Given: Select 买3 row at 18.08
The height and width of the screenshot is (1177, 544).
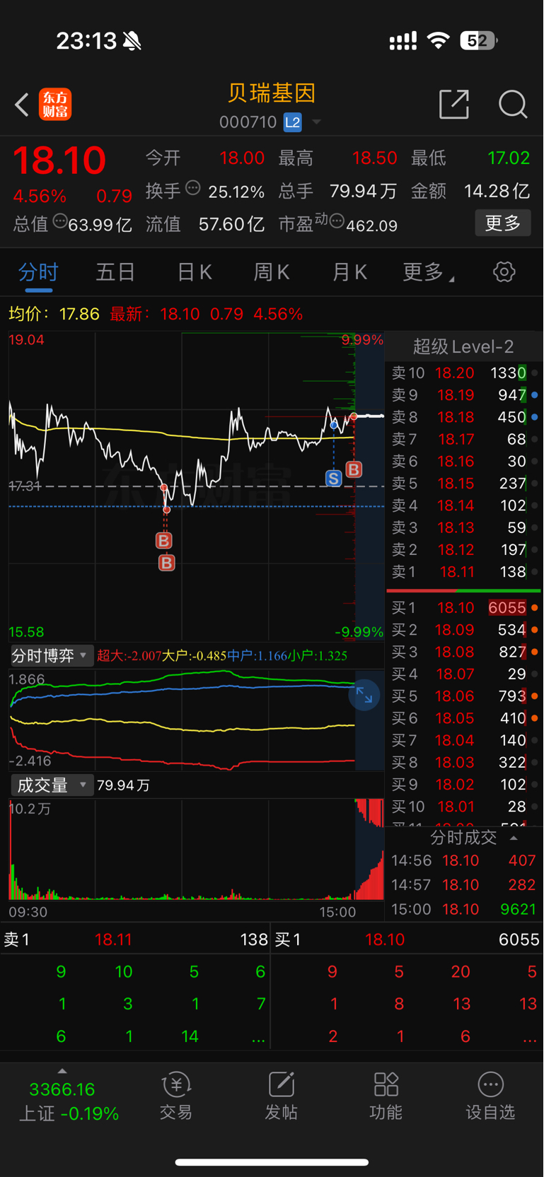Looking at the screenshot, I should point(463,652).
